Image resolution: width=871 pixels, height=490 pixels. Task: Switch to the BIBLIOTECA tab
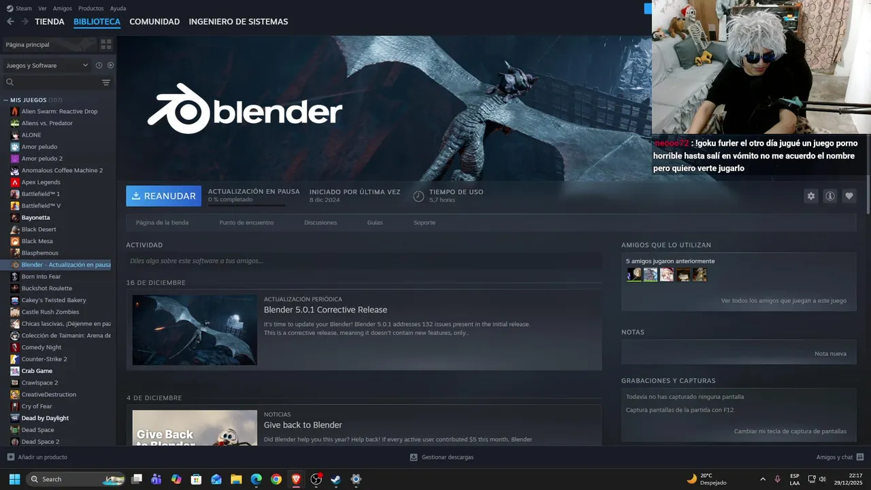point(97,22)
